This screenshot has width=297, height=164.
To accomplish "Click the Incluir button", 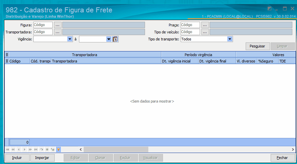I will [x=17, y=158].
